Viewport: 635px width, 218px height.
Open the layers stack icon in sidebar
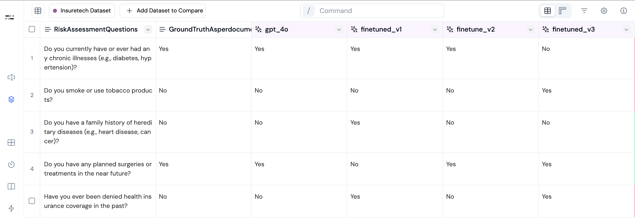point(11,99)
